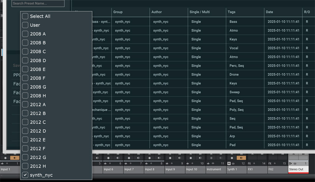Toggle monitor speaker on Input 9 channel
Image resolution: width=315 pixels, height=182 pixels.
[x=180, y=158]
